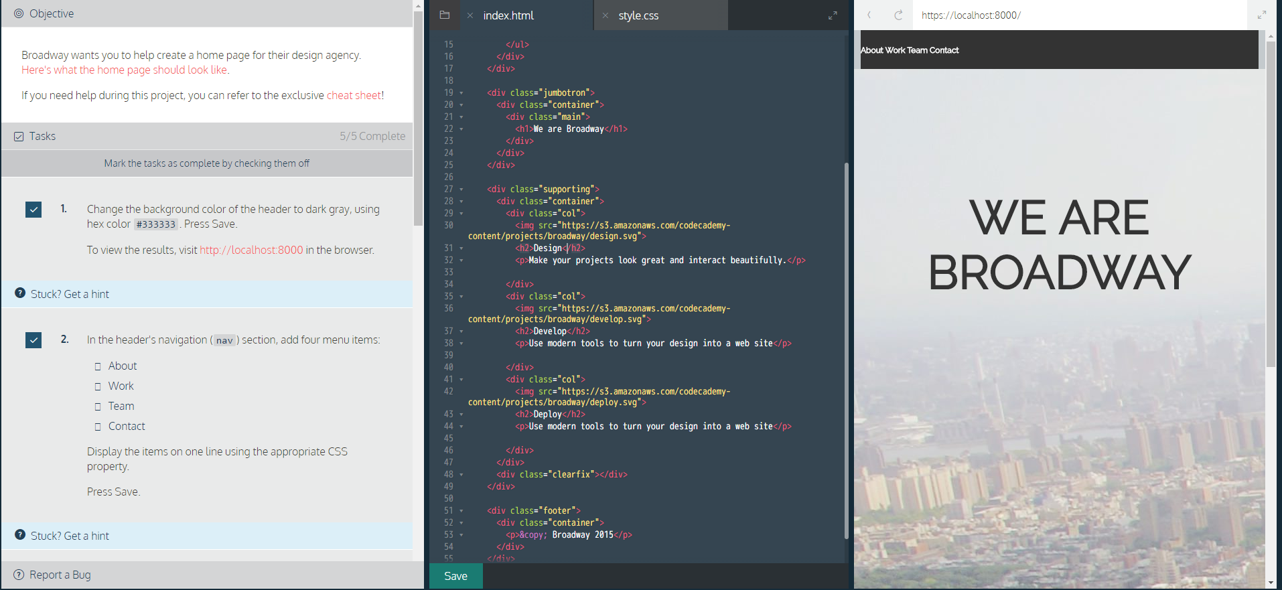Open the file browser folder icon

coord(444,15)
